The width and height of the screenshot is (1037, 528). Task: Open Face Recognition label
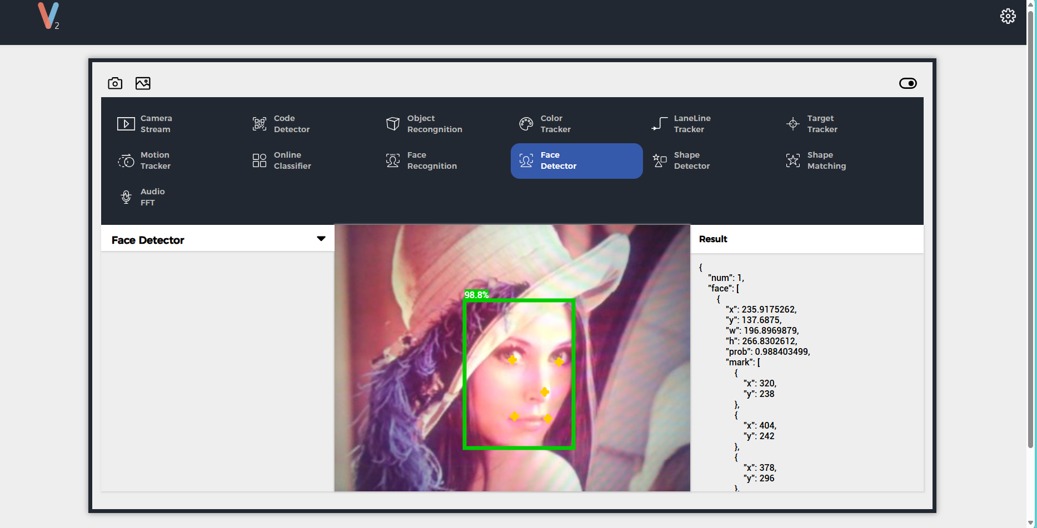(432, 160)
